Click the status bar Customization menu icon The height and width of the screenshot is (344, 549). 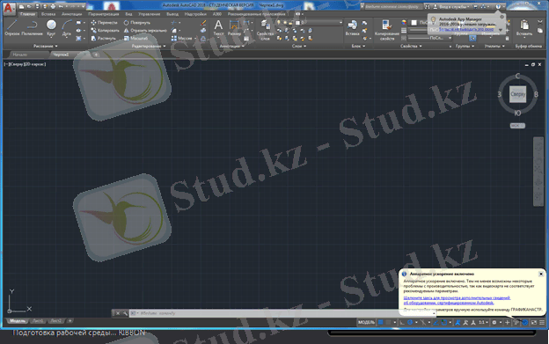[542, 322]
